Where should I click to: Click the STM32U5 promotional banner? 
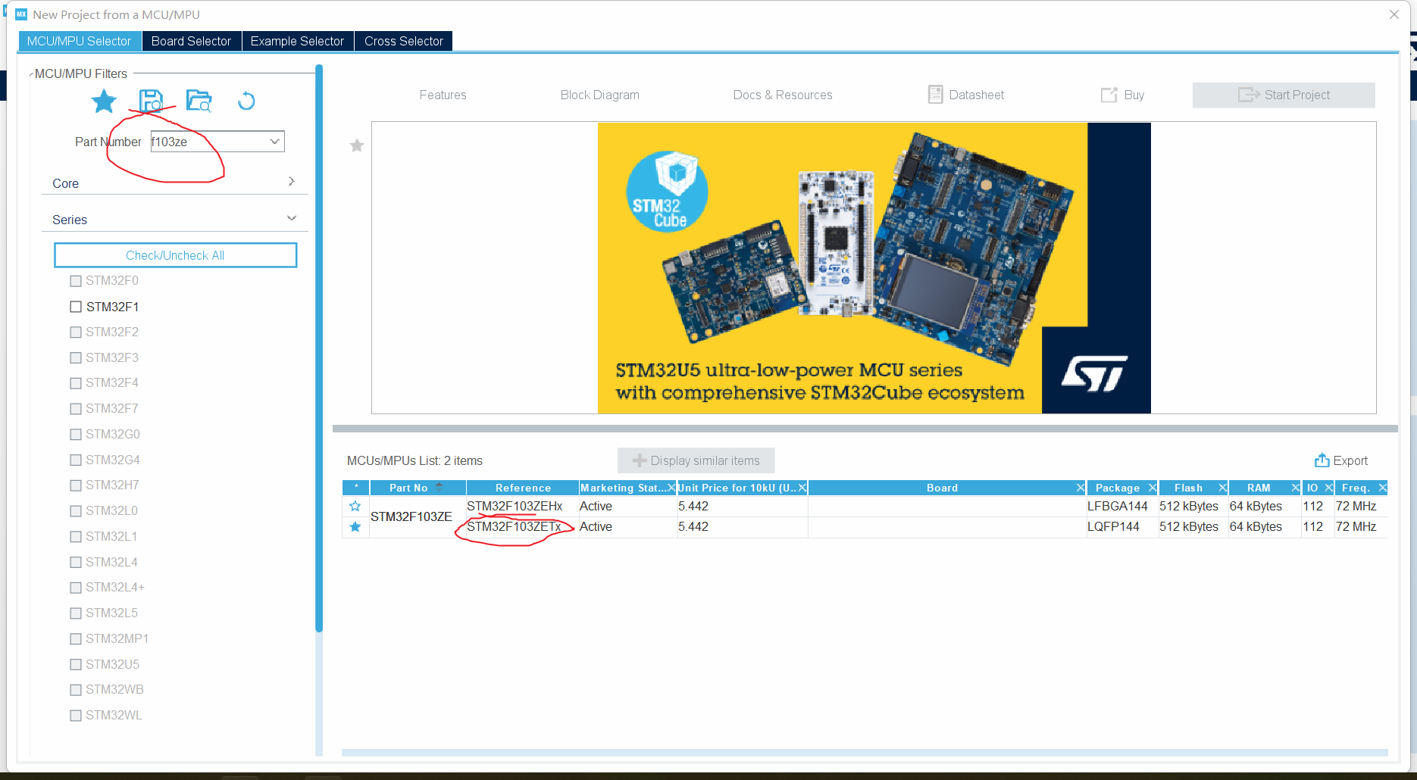point(874,268)
